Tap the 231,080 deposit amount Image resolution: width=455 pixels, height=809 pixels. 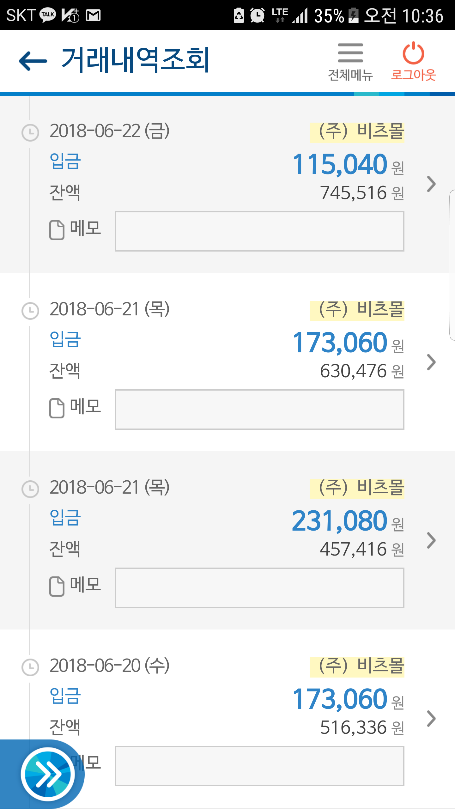pyautogui.click(x=339, y=521)
